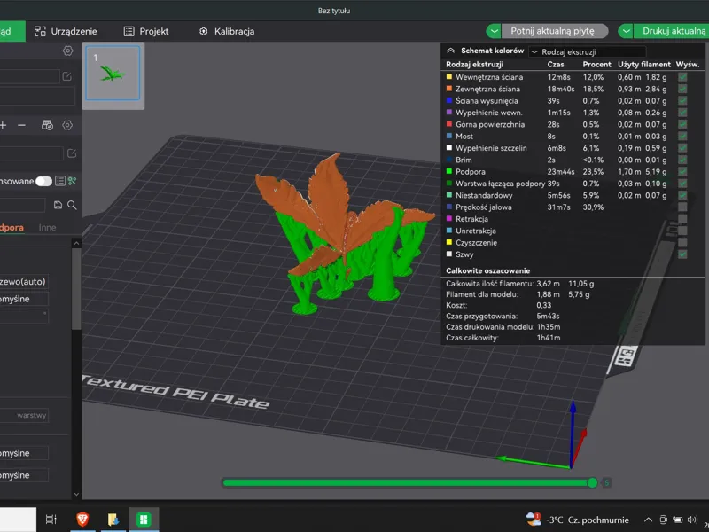Open Brave browser from the taskbar
709x532 pixels.
coord(82,520)
